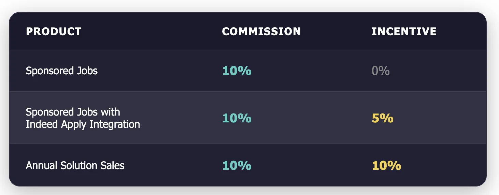Click the yellow 10% incentive value

[x=386, y=166]
